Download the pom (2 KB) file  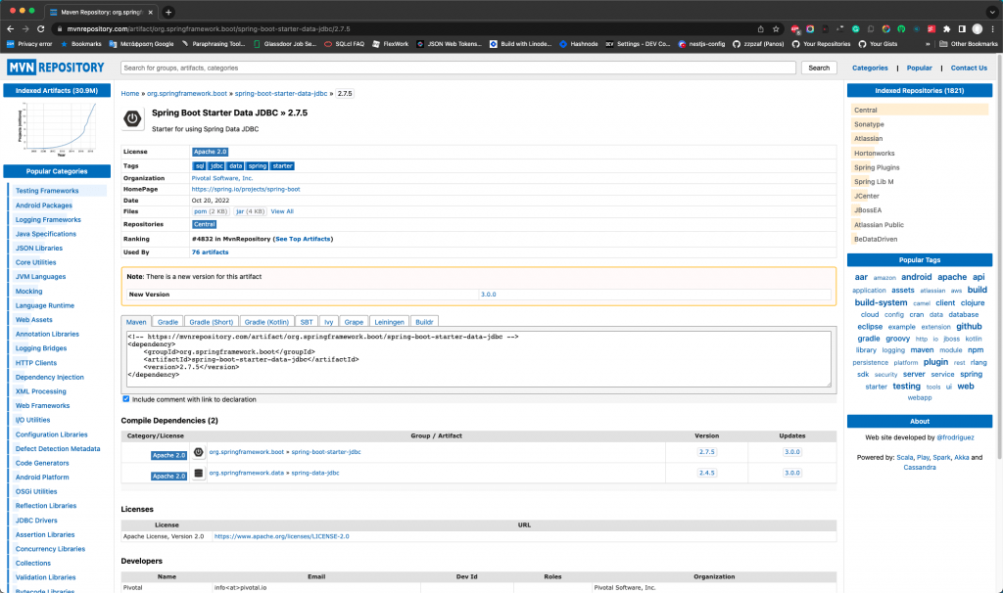coord(211,211)
